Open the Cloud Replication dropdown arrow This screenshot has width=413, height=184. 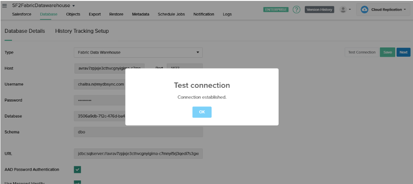point(405,9)
